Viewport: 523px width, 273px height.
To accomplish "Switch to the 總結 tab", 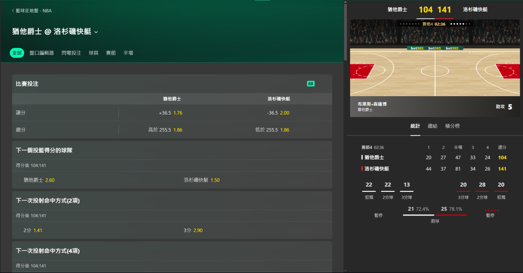I will [x=432, y=126].
